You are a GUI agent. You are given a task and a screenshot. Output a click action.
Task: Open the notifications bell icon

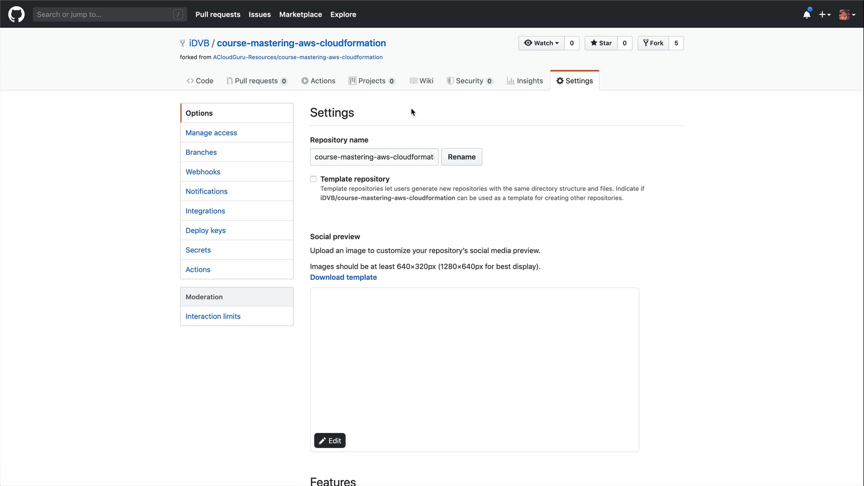pos(807,14)
